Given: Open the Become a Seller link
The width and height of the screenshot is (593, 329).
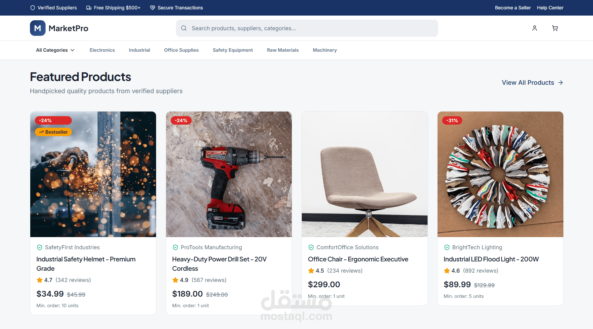Looking at the screenshot, I should click(513, 8).
